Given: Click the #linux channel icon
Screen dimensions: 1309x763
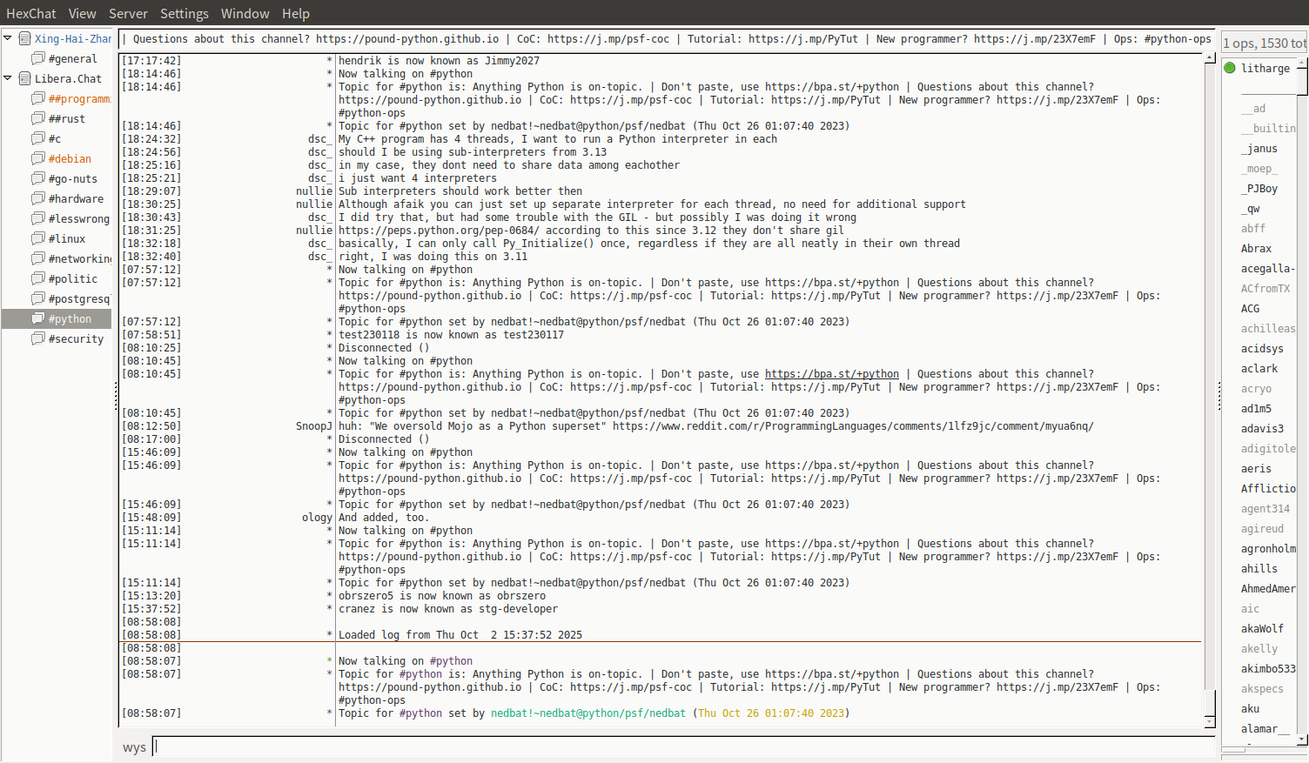Looking at the screenshot, I should pos(38,238).
